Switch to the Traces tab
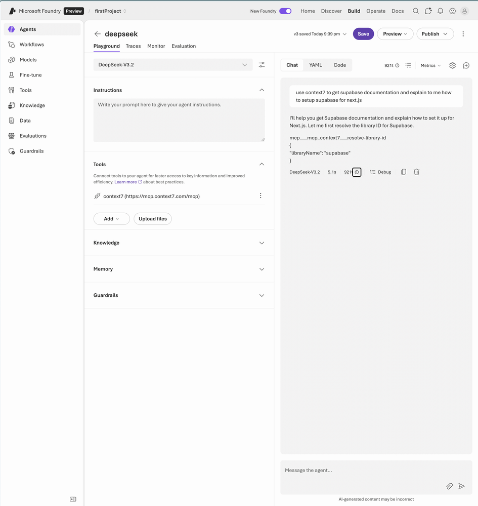The height and width of the screenshot is (506, 478). 133,46
